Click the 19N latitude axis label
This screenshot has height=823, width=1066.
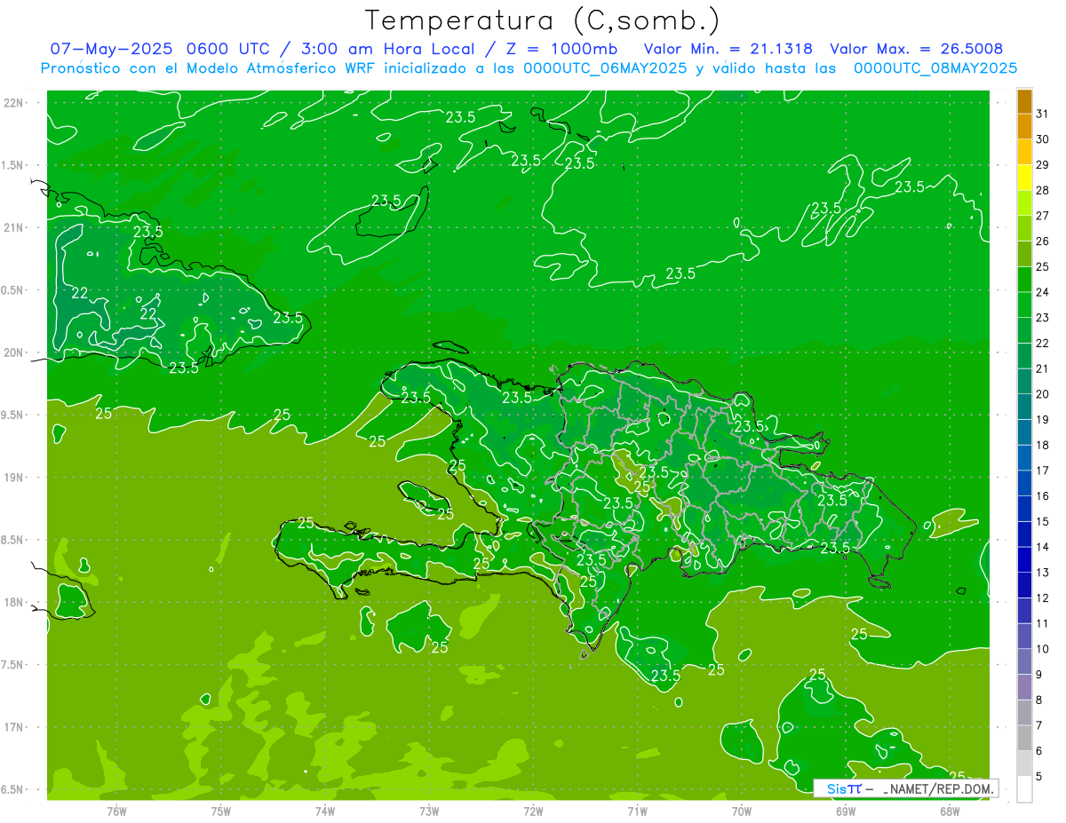(x=13, y=477)
